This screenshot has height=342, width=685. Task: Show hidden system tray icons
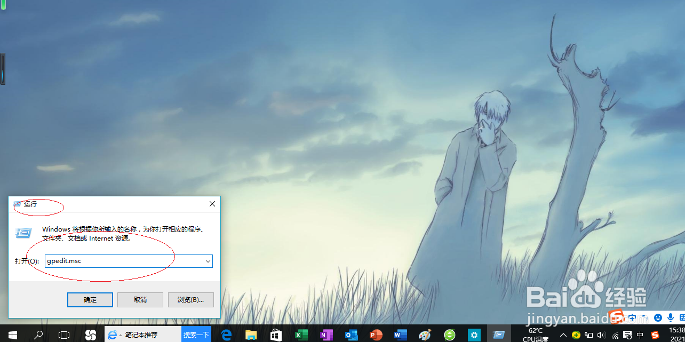(x=563, y=335)
